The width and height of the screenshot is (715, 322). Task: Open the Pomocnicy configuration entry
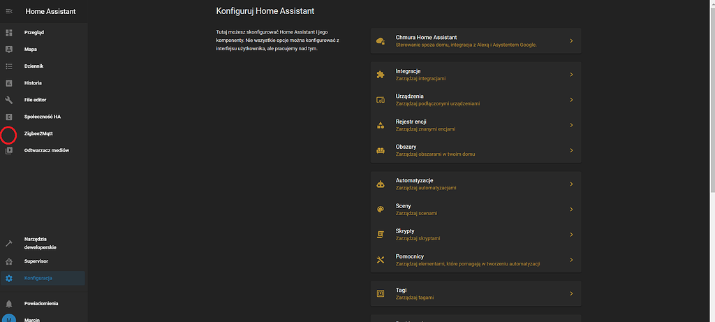point(410,260)
